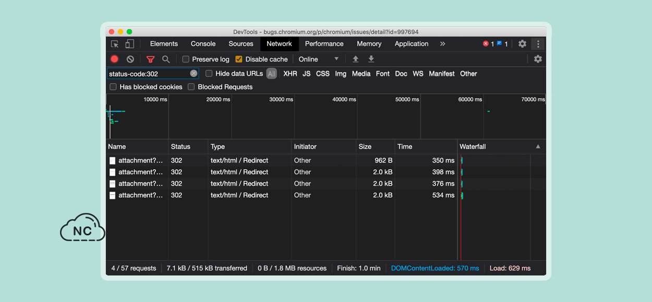Viewport: 652px width, 302px height.
Task: Stop recording the network log
Action: click(x=114, y=59)
